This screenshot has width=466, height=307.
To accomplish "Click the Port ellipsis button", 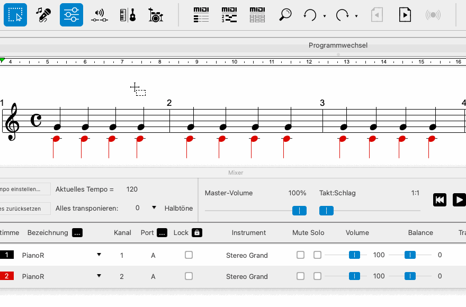I will coord(162,233).
